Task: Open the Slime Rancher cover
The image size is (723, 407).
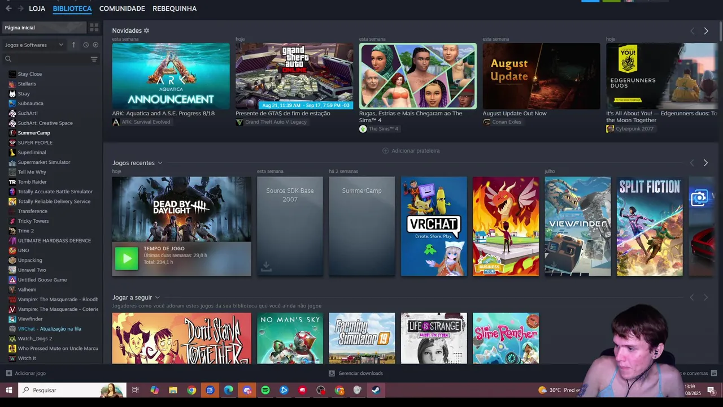Action: [x=506, y=338]
